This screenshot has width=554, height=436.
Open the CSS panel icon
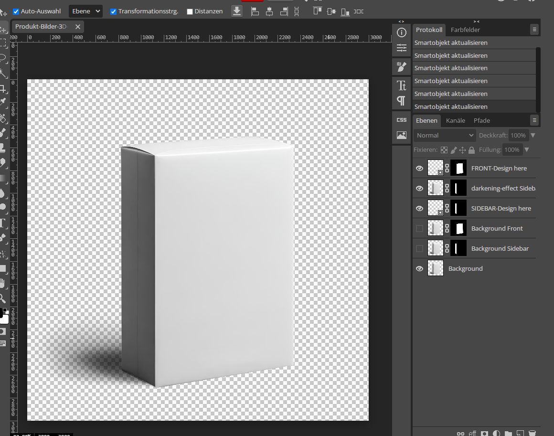[x=401, y=120]
